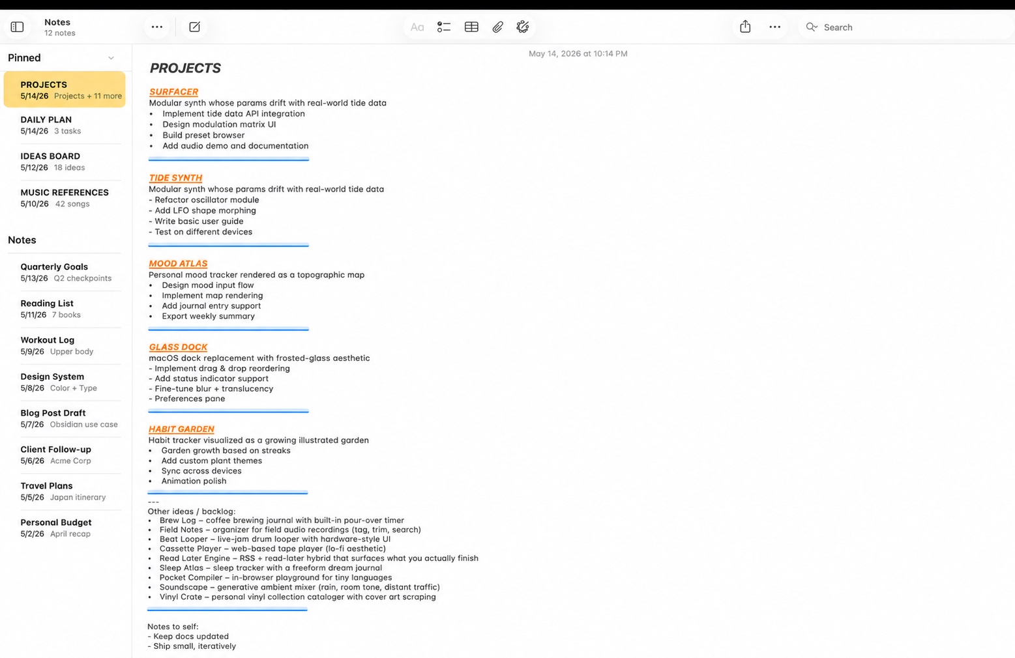Viewport: 1015px width, 658px height.
Task: Click 'Sync across devices' bullet
Action: point(201,471)
